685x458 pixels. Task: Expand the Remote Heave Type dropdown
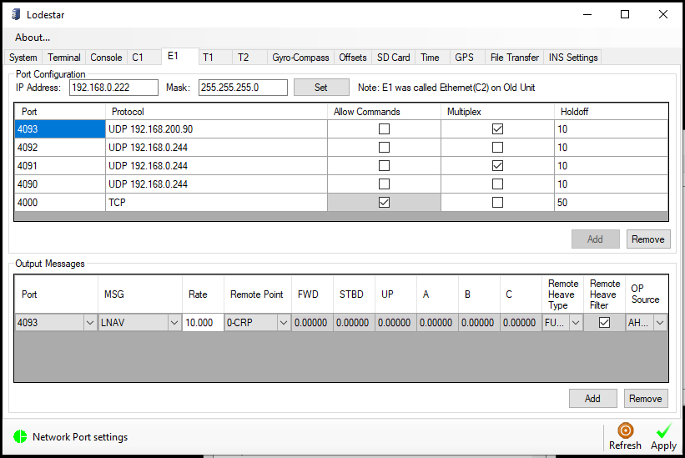[x=576, y=323]
